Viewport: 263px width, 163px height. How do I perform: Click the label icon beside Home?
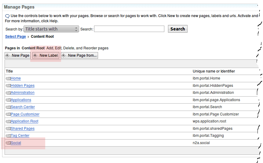click(x=8, y=79)
